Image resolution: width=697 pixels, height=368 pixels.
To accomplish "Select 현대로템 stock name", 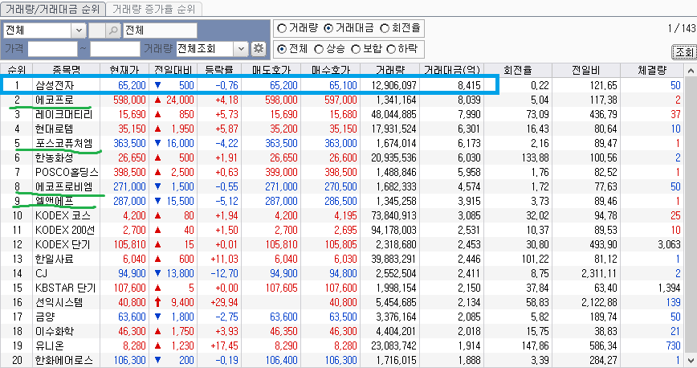I will coord(55,129).
